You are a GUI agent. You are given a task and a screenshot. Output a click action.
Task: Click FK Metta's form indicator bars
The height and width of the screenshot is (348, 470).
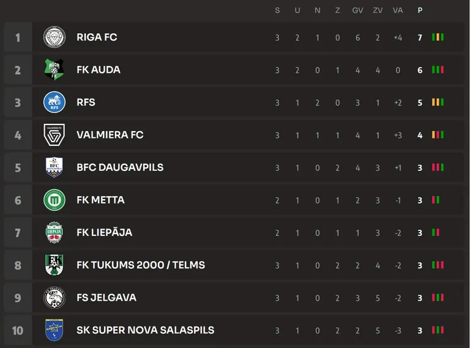click(x=436, y=200)
